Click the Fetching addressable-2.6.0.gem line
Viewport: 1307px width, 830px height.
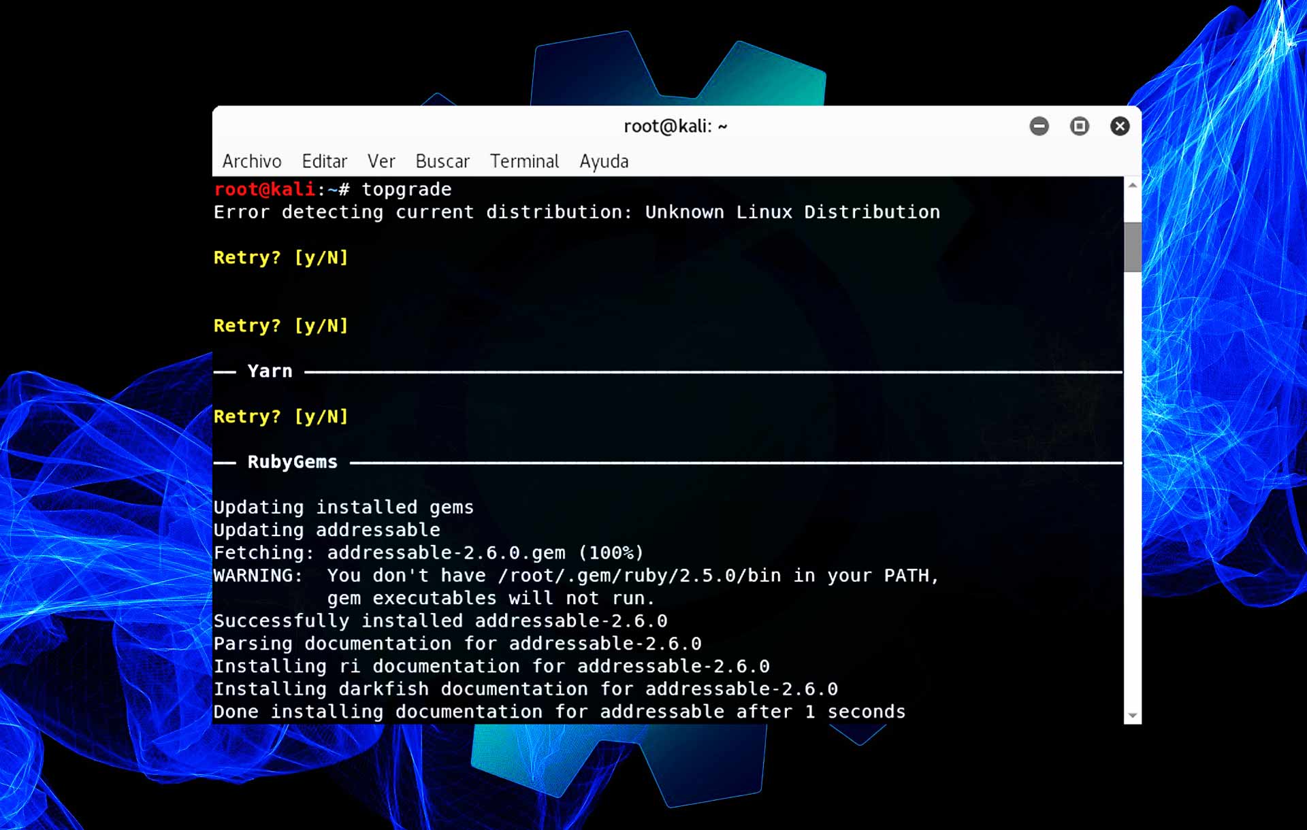click(x=429, y=552)
